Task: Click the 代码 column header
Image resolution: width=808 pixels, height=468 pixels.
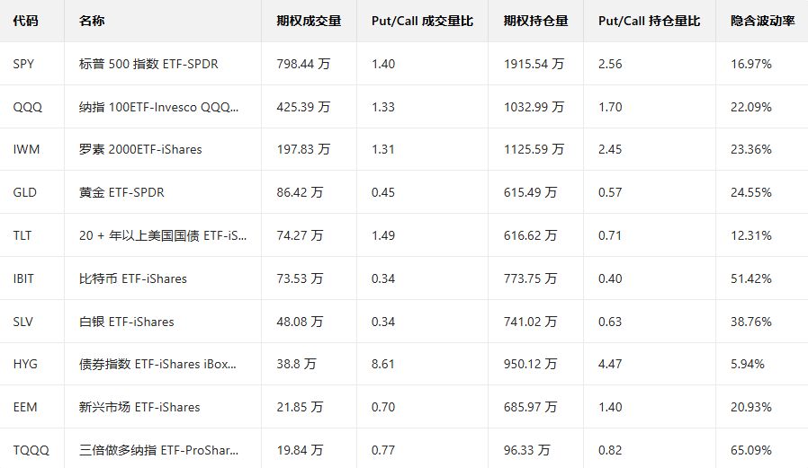Action: point(26,21)
